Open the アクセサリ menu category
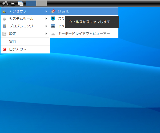Viewport: 160px width, 133px height. point(25,11)
